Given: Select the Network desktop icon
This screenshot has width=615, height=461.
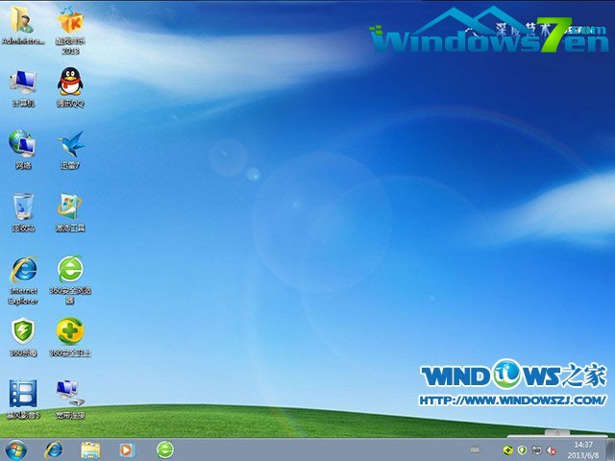Looking at the screenshot, I should click(x=23, y=150).
